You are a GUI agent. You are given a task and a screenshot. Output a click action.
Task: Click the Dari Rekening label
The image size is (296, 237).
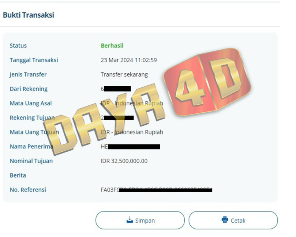29,89
